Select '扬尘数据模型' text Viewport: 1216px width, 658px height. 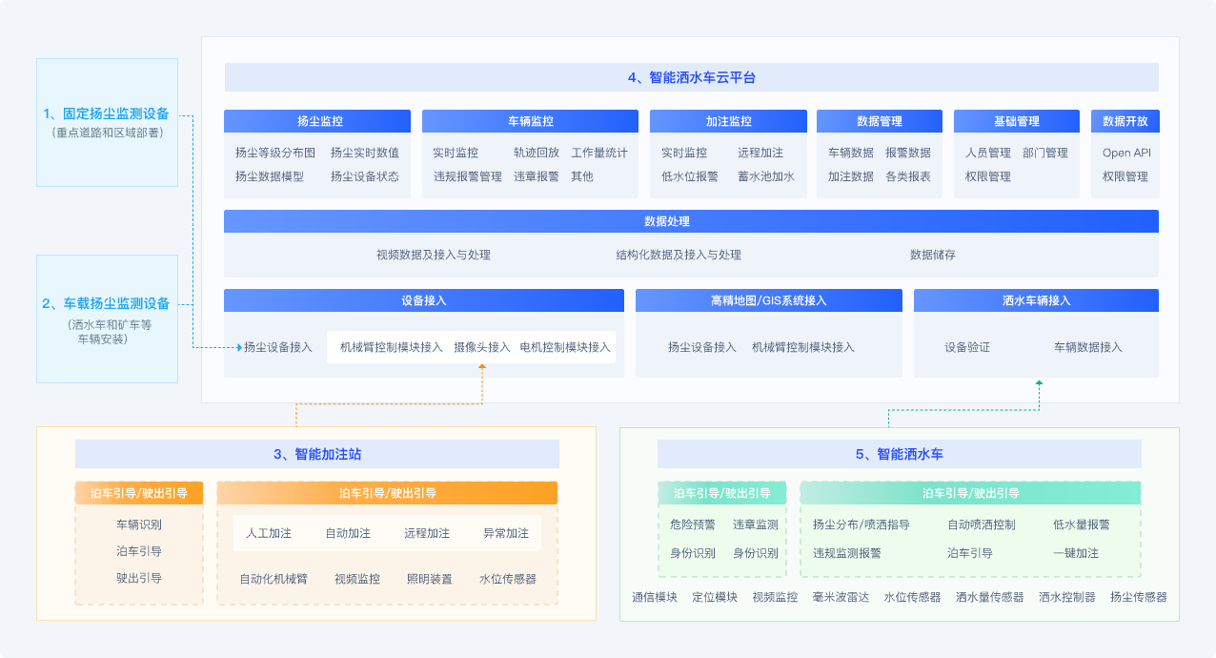click(270, 176)
